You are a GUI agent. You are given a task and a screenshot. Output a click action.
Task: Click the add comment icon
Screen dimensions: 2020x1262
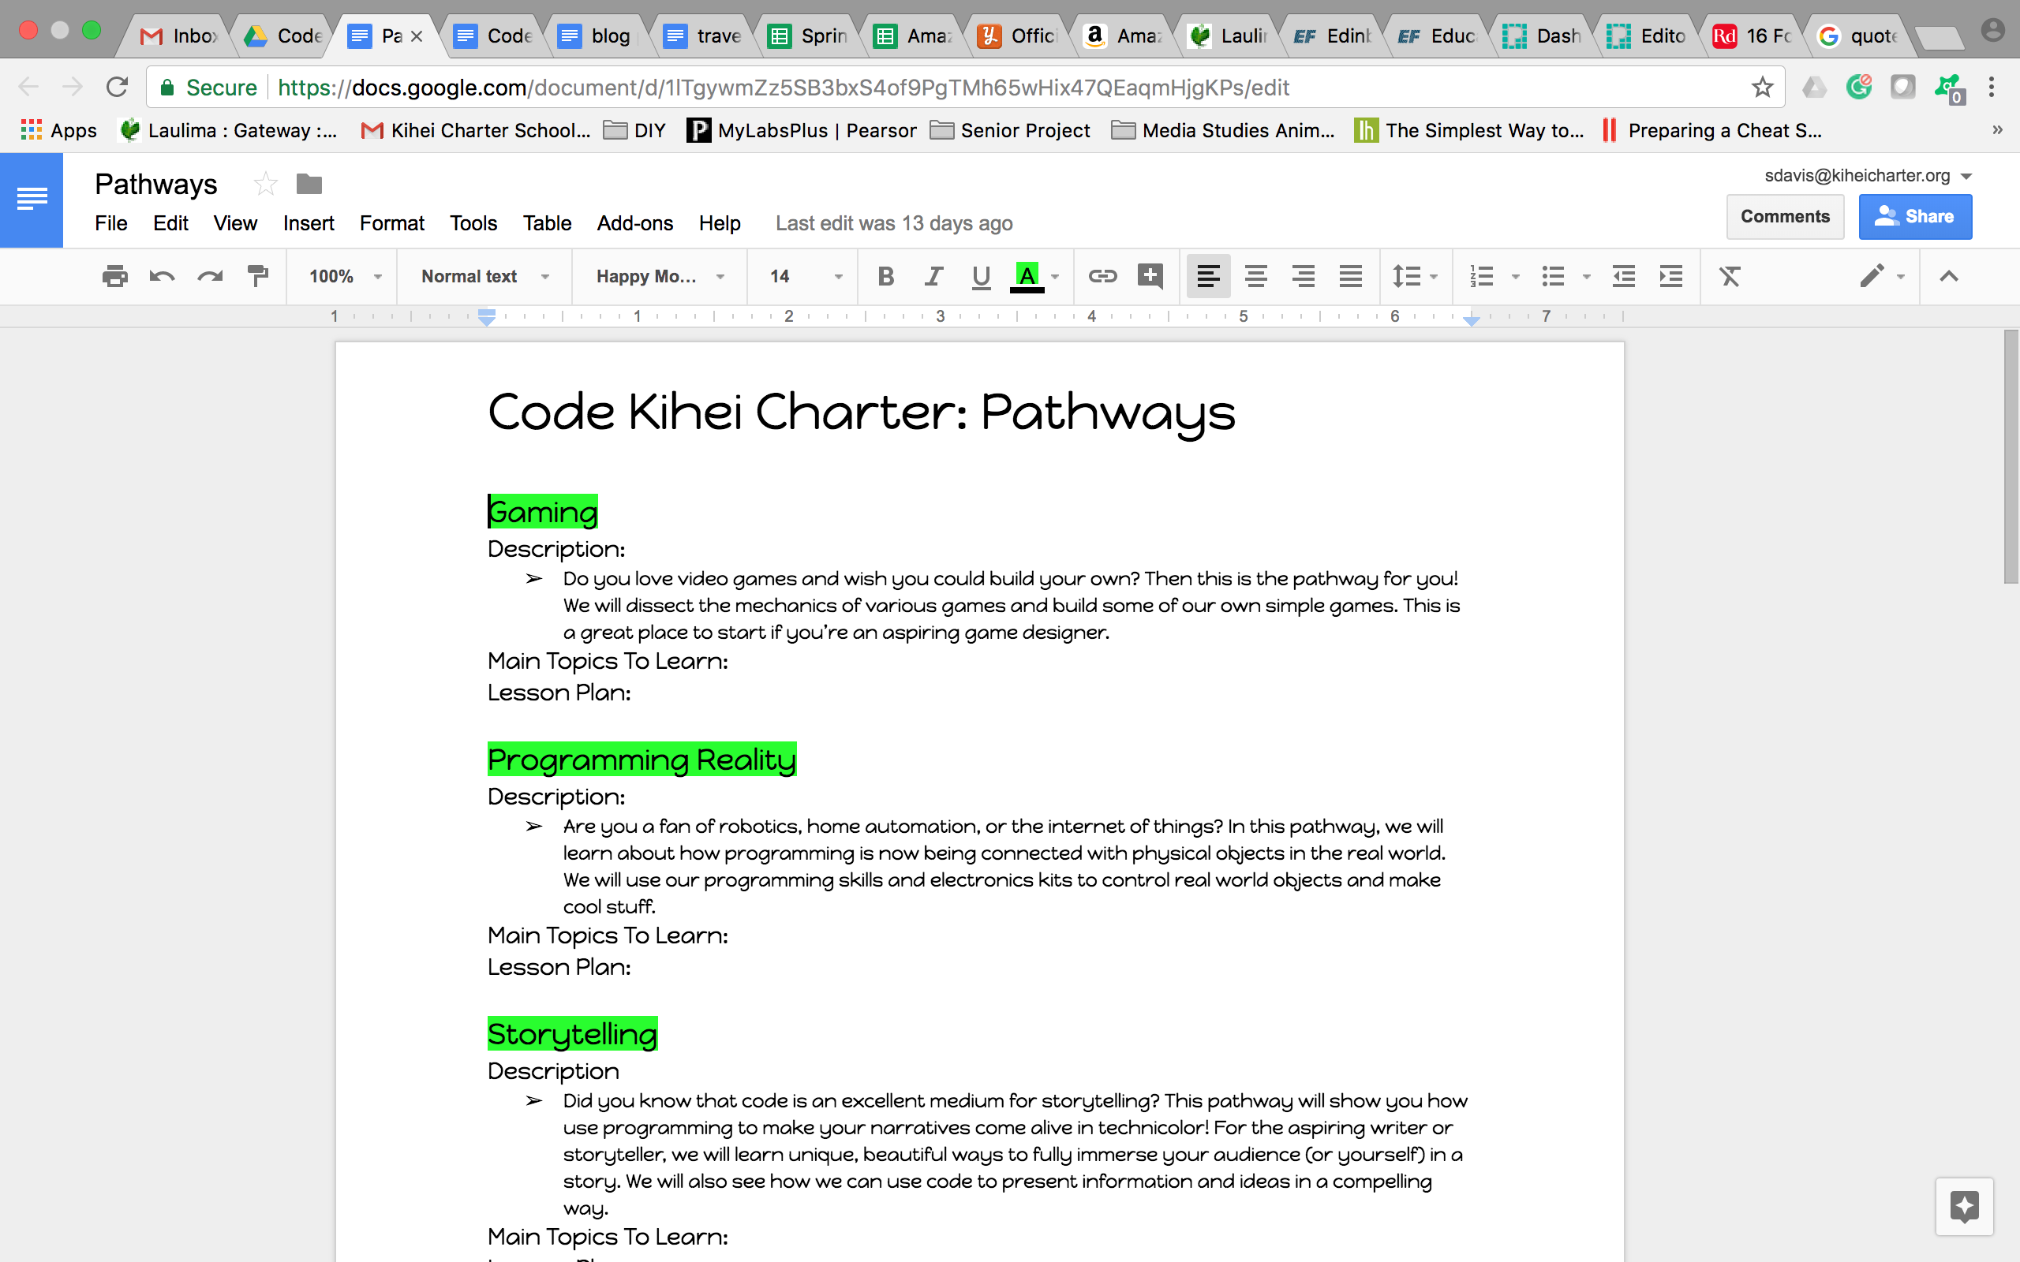point(1150,276)
